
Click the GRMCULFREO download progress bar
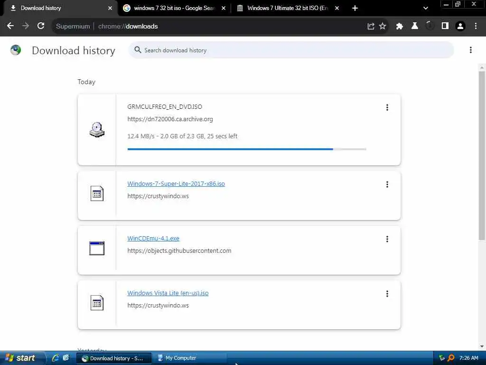247,149
